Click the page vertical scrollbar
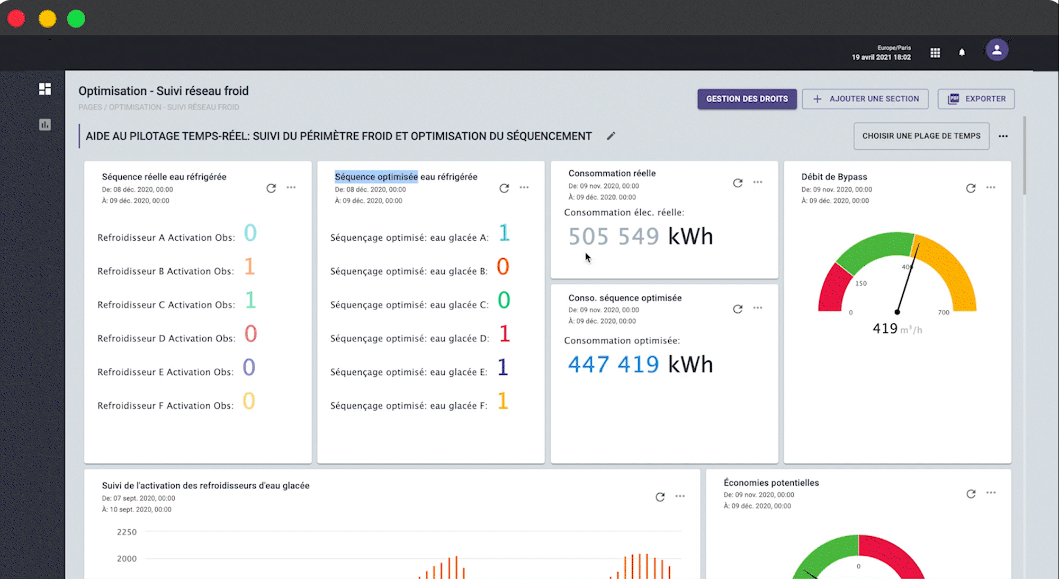The height and width of the screenshot is (579, 1059). click(1025, 156)
